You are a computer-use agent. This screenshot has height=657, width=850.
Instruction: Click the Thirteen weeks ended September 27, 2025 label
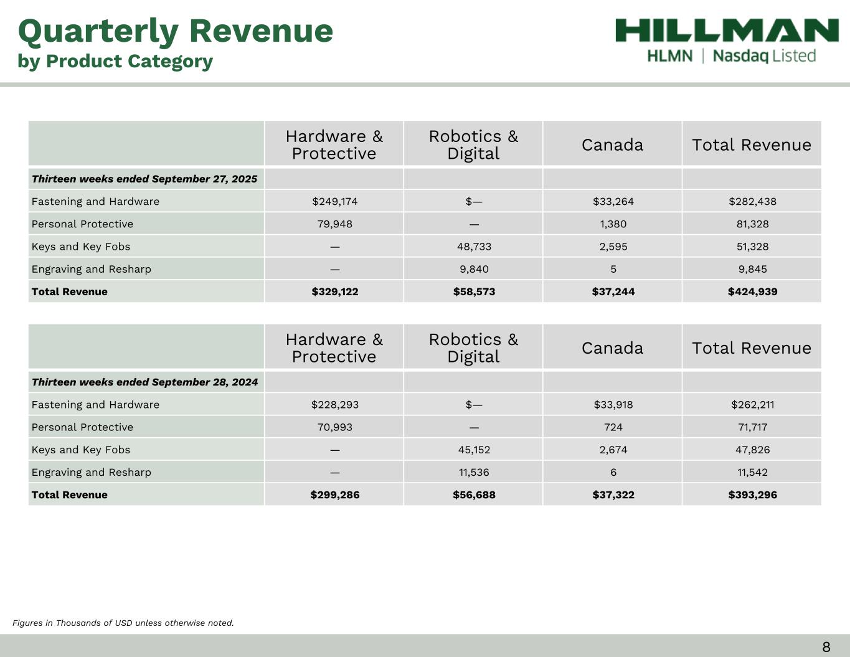144,179
